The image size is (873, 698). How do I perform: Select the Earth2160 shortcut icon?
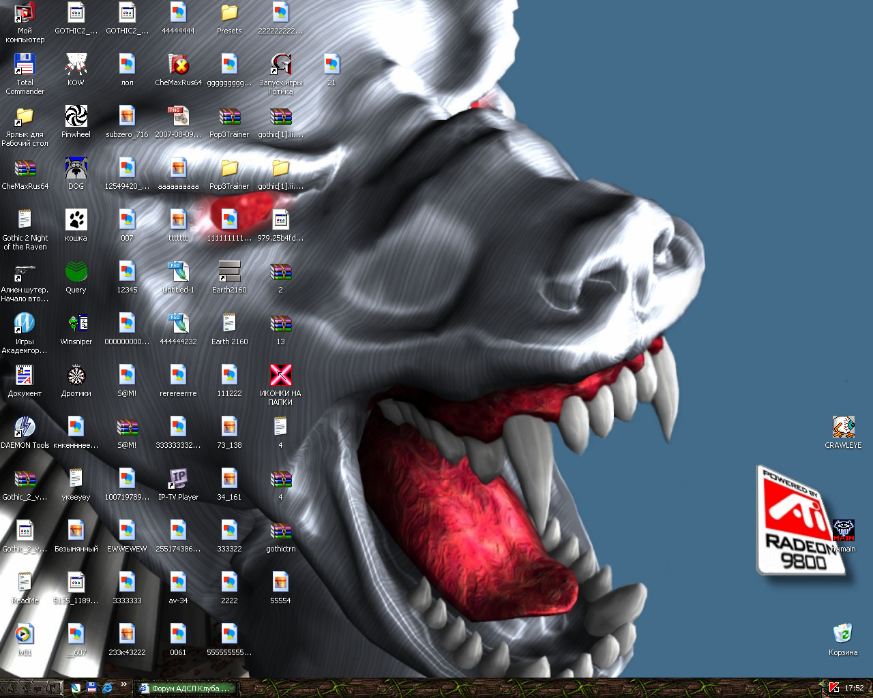coord(229,273)
